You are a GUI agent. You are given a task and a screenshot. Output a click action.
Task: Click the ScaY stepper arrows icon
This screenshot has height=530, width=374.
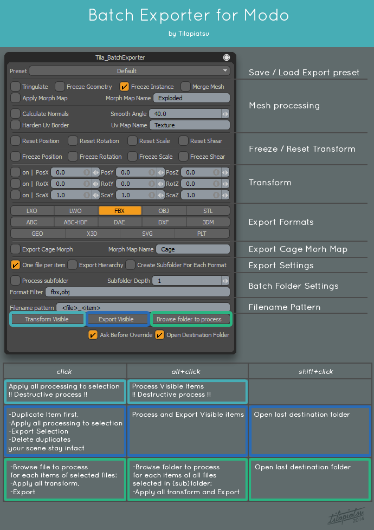coord(160,195)
